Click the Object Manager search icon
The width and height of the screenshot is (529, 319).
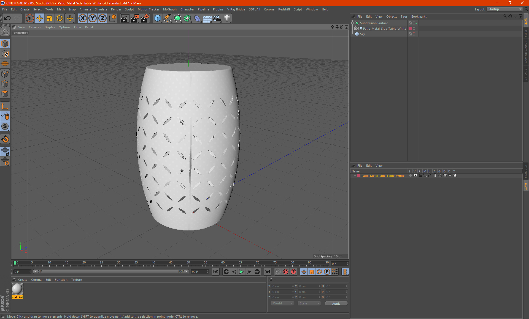505,16
